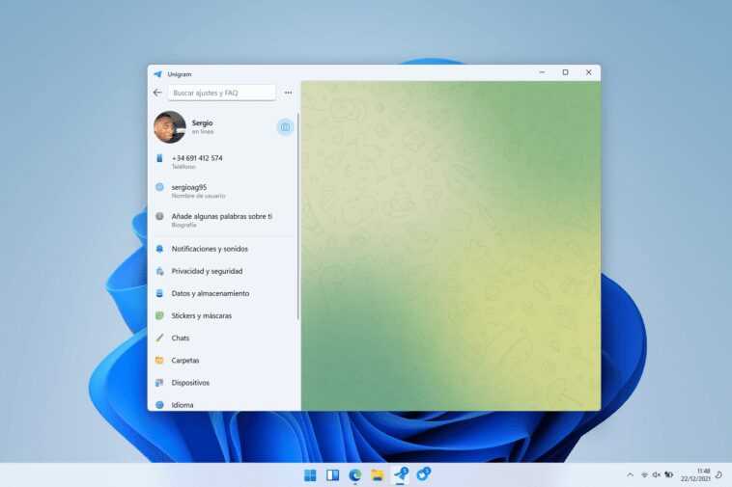The width and height of the screenshot is (732, 487).
Task: Click the biography info icon
Action: [x=159, y=216]
